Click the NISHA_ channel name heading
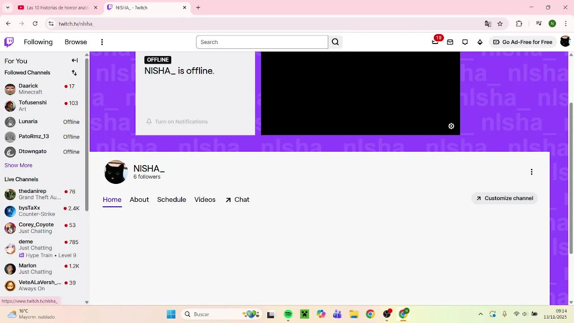Screen dimensions: 574x323 149,169
